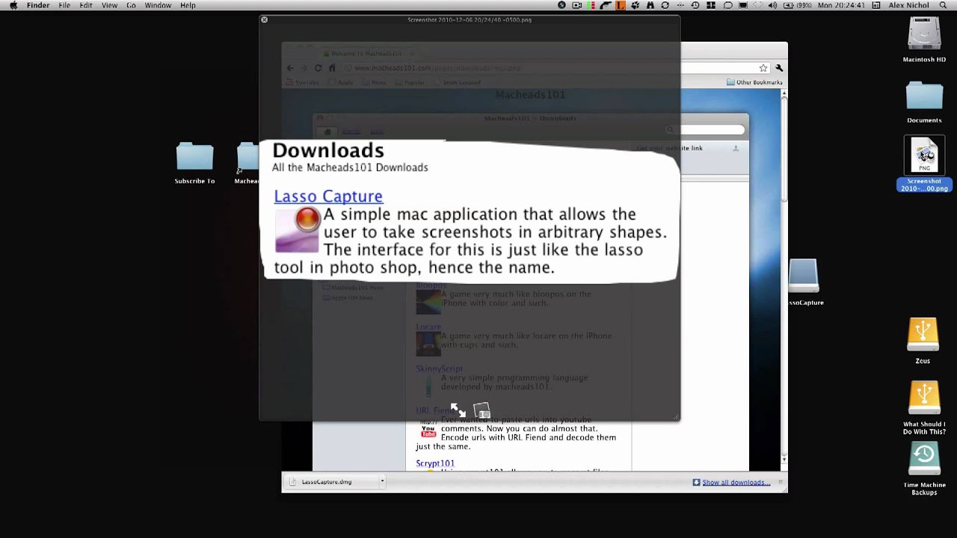Close the Quick Look preview window
Viewport: 957px width, 538px height.
(x=264, y=19)
